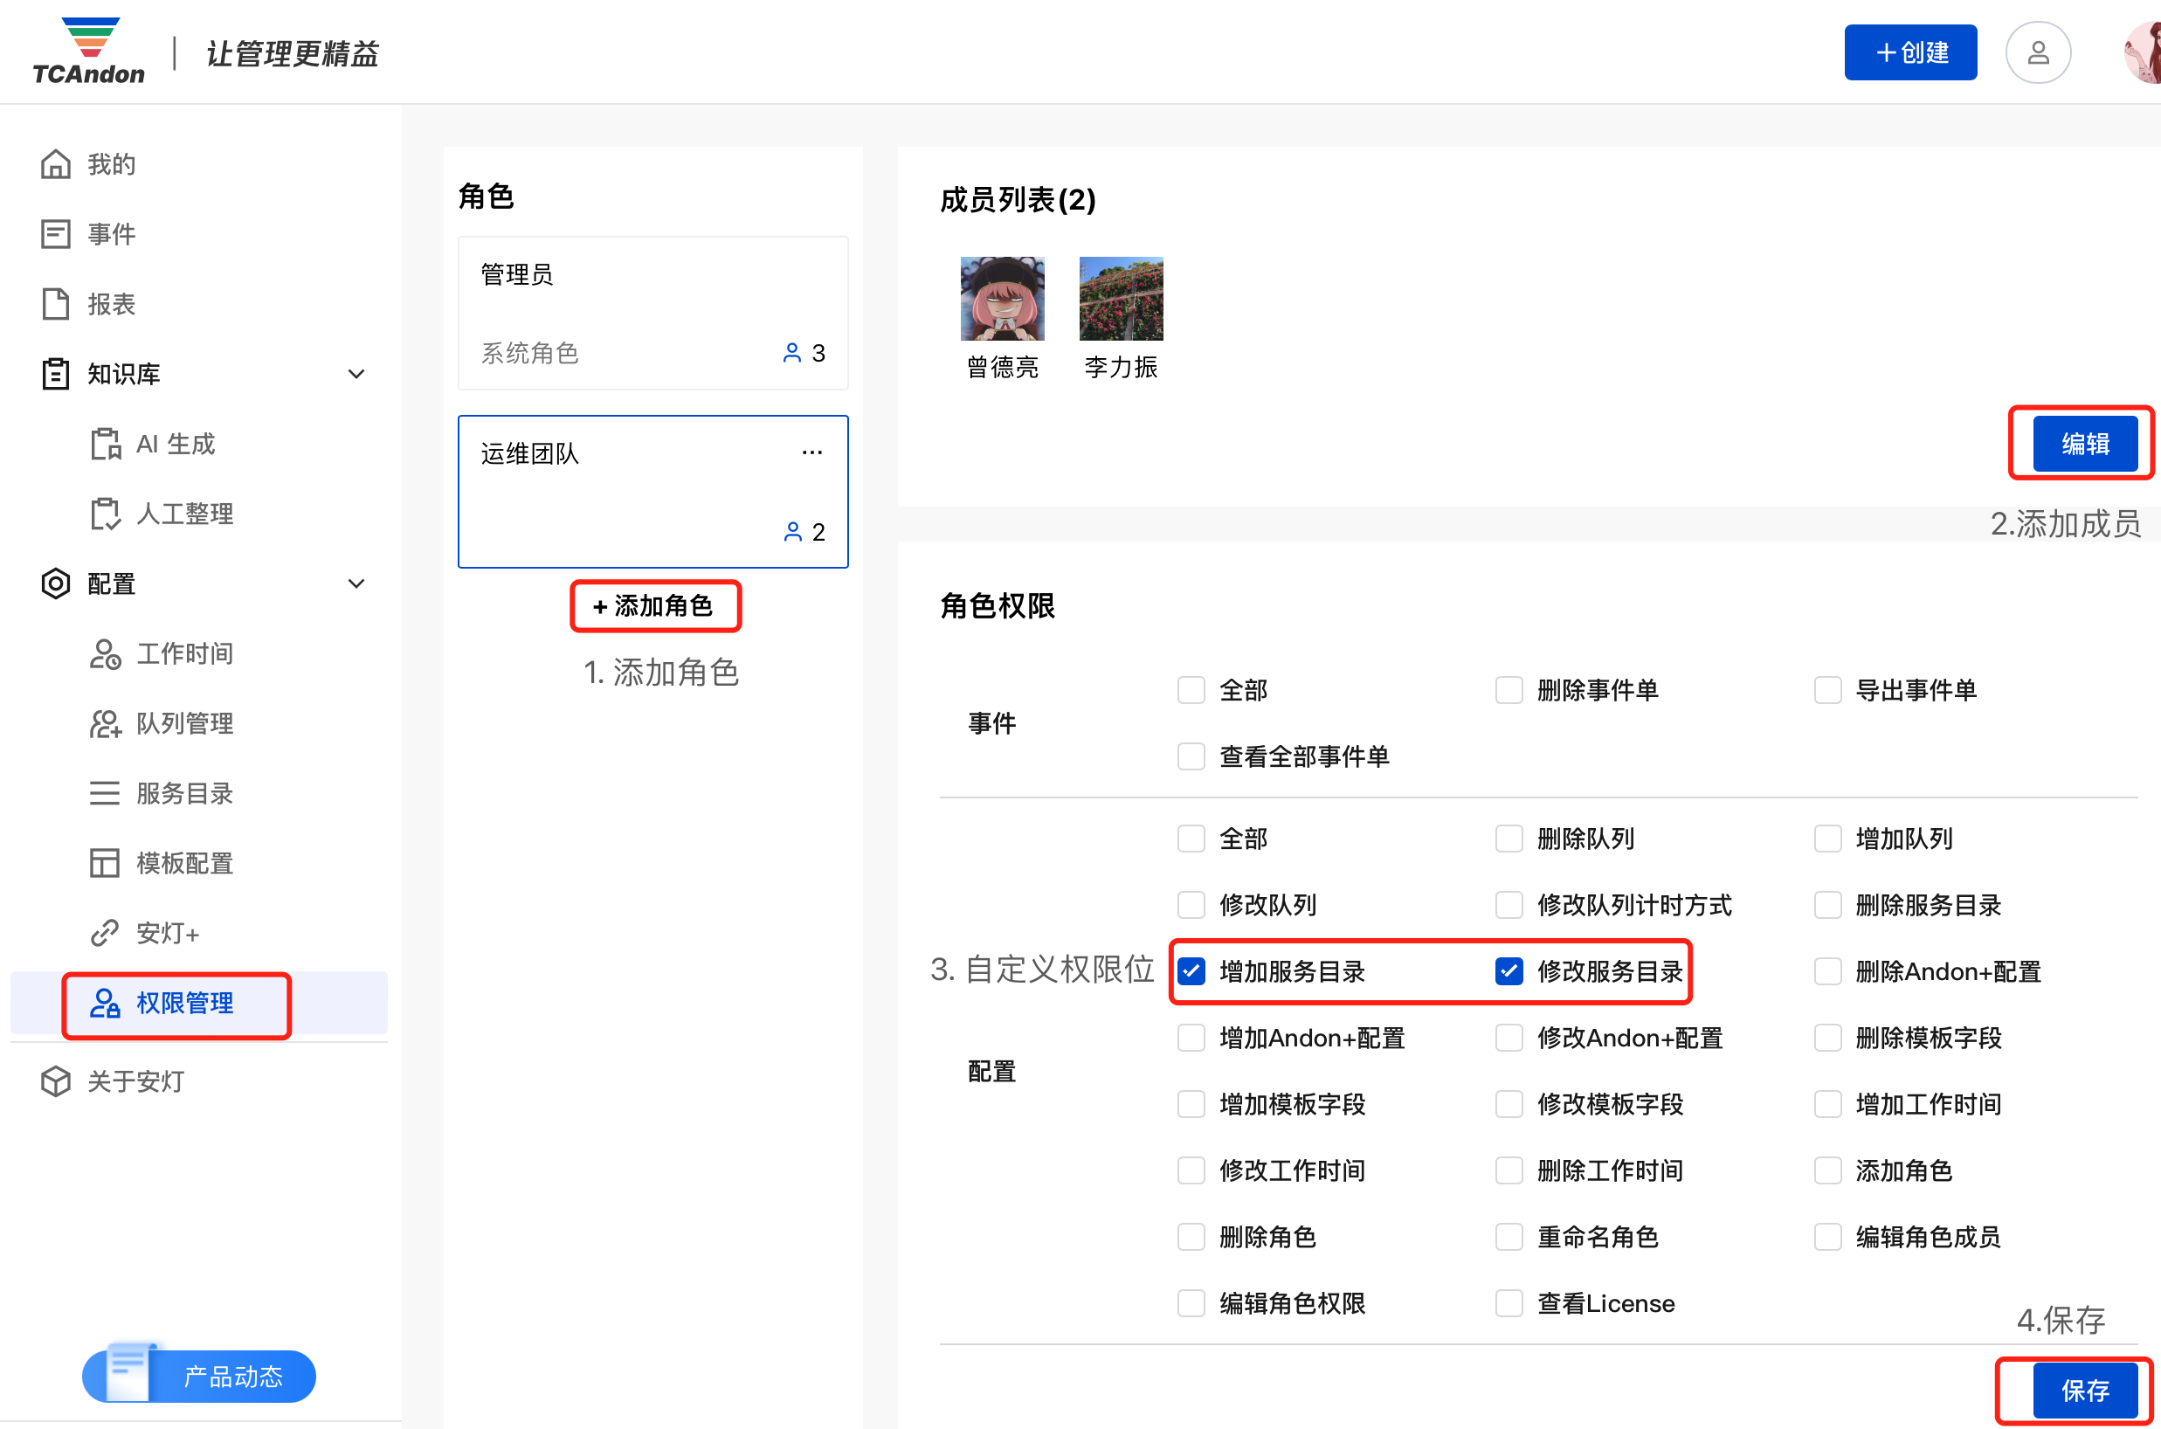This screenshot has width=2161, height=1429.
Task: Open 队列管理 in the sidebar
Action: click(185, 723)
